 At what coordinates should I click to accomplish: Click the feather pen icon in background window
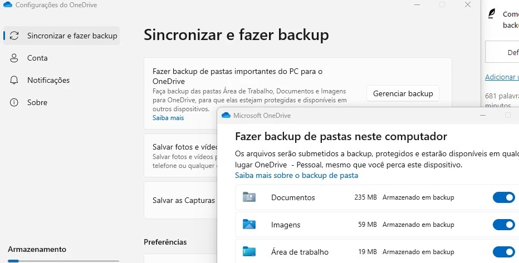click(x=492, y=14)
